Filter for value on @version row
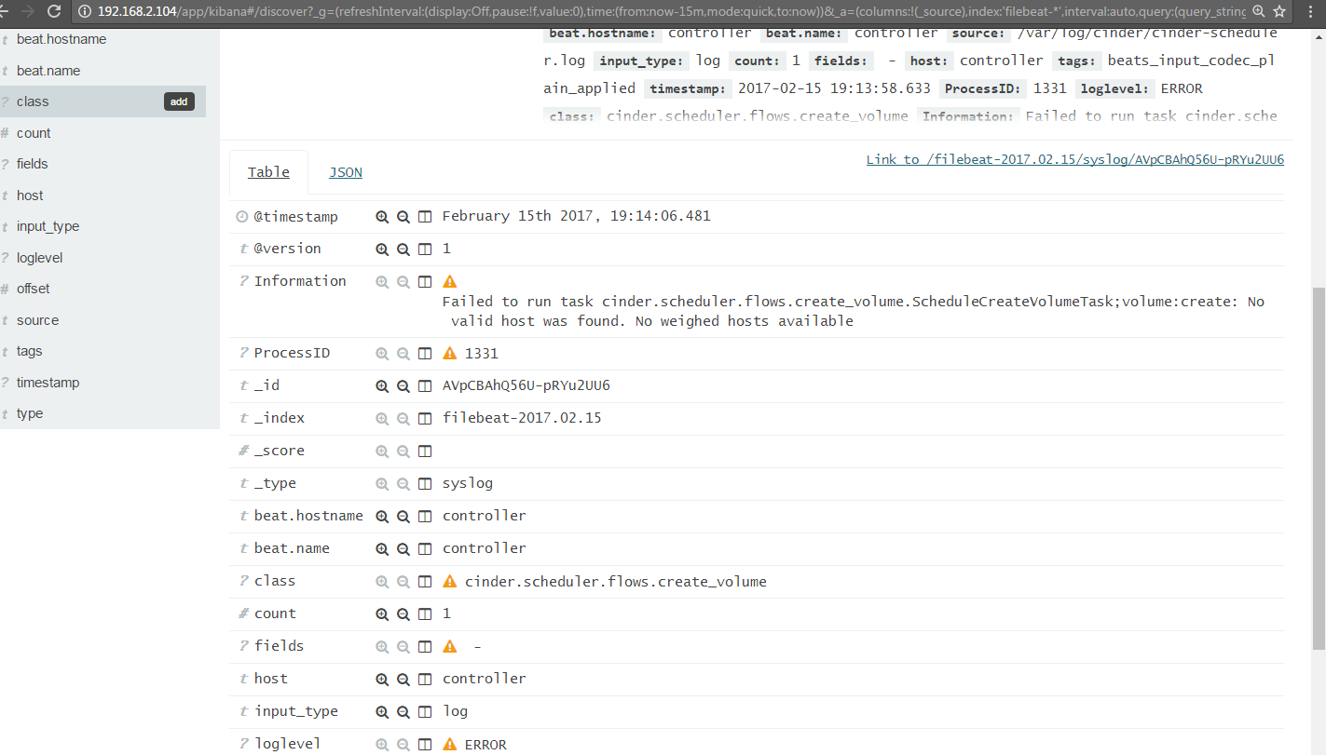1326x755 pixels. coord(382,249)
